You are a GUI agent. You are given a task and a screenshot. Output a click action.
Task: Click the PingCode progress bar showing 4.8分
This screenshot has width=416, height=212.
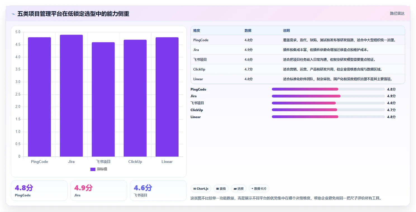pos(328,89)
